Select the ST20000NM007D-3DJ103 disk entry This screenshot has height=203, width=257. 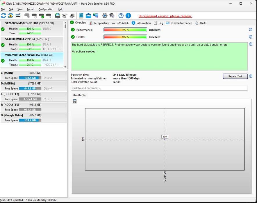[32, 28]
